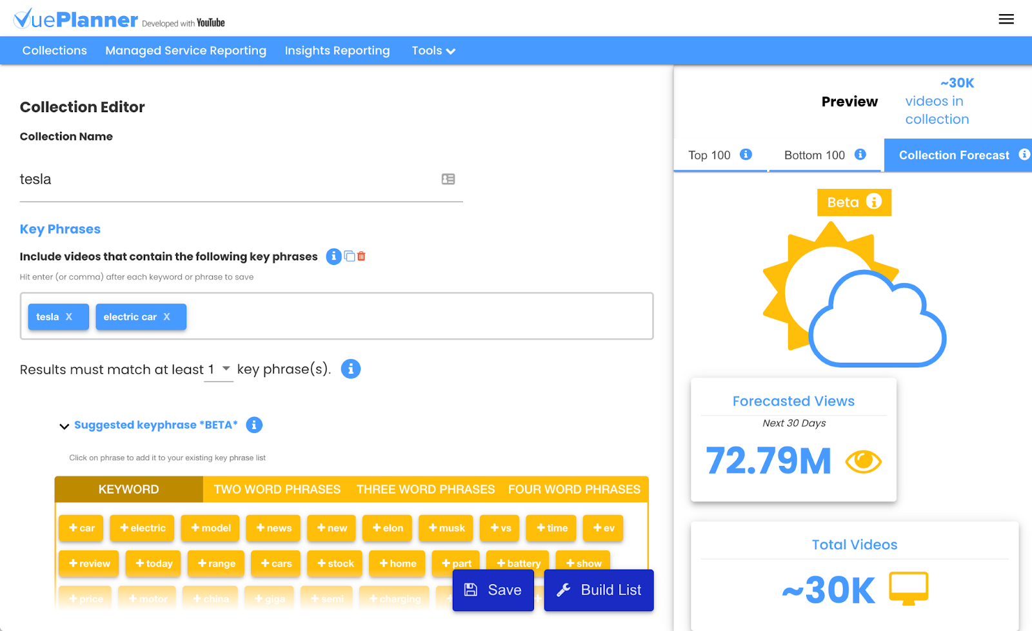Select the KEYWORD suggestions tab
Viewport: 1032px width, 631px height.
[129, 489]
